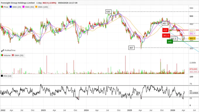
Task: Select the volume SMA (20) legend
Action: coord(18,55)
